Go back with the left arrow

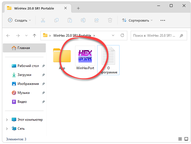[x=8, y=36]
